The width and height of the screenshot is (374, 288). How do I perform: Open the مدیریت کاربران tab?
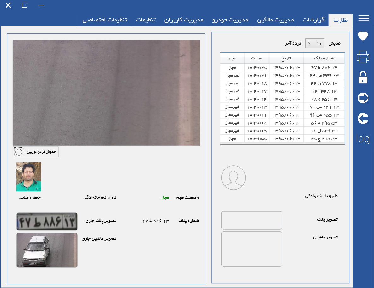[184, 20]
